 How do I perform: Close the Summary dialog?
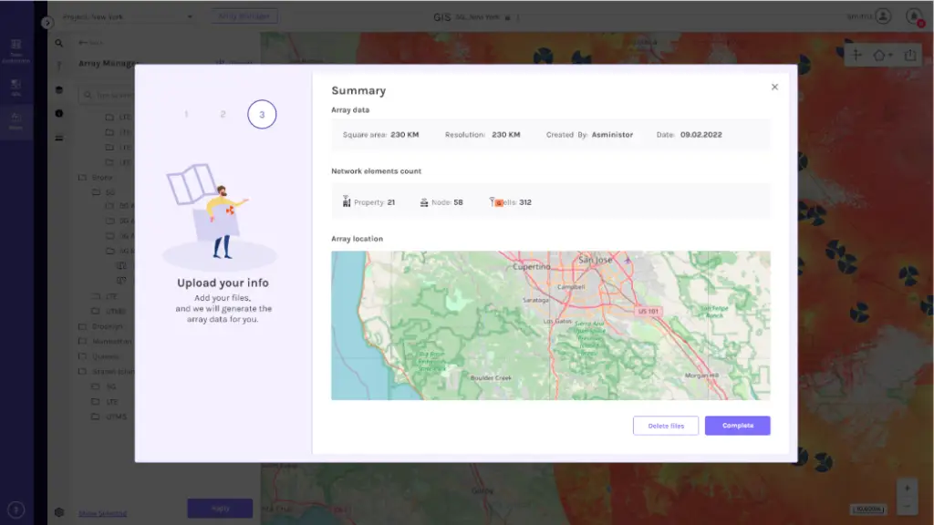click(774, 87)
